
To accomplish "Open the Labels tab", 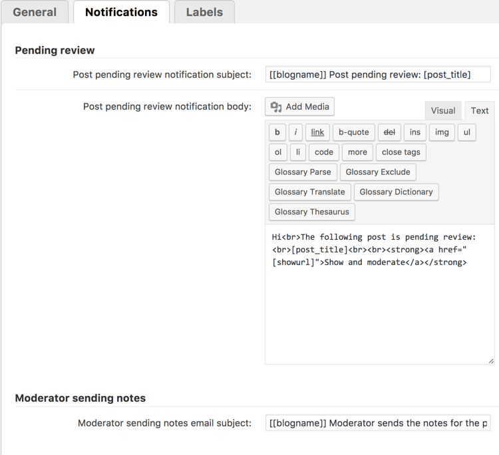I will 204,12.
